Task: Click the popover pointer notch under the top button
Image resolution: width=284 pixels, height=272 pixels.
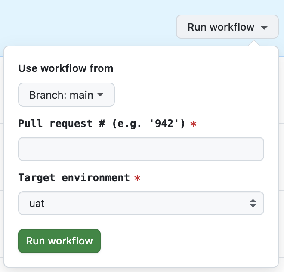Action: point(254,43)
